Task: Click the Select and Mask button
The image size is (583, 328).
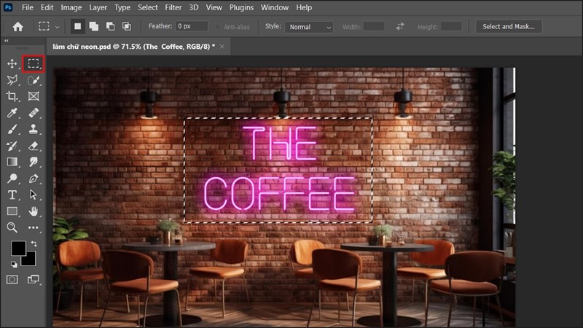Action: click(x=509, y=26)
